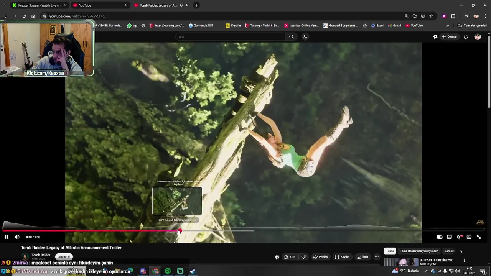Image resolution: width=491 pixels, height=276 pixels.
Task: Open Steam from the taskbar
Action: click(x=193, y=271)
